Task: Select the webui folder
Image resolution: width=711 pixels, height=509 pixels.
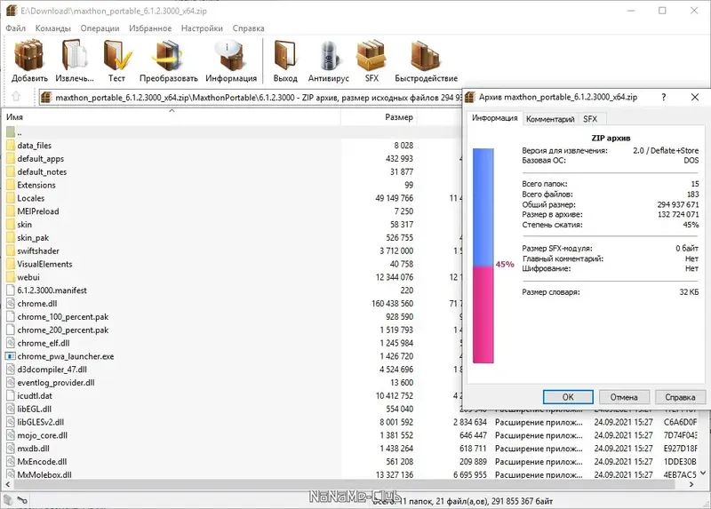Action: (28, 277)
